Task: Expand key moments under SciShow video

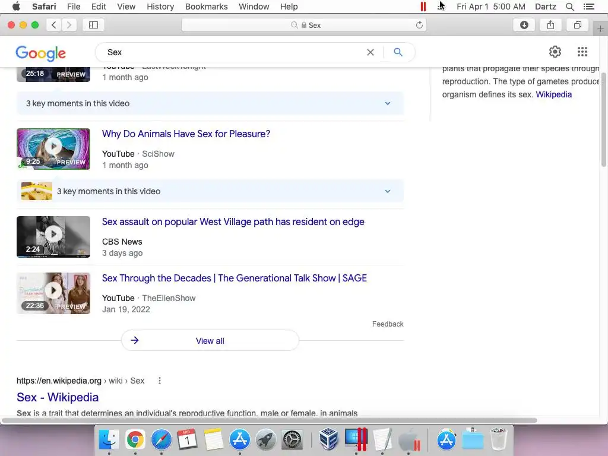Action: (x=210, y=191)
